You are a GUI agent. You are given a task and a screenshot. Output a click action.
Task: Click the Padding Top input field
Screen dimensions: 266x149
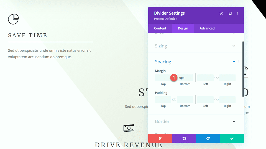[x=163, y=100]
